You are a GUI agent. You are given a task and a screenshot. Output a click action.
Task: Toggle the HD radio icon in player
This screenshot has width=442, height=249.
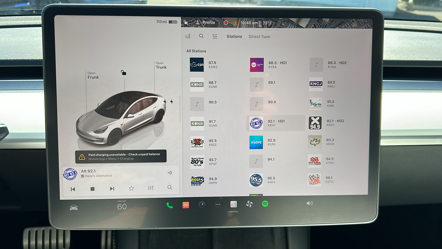pyautogui.click(x=170, y=173)
